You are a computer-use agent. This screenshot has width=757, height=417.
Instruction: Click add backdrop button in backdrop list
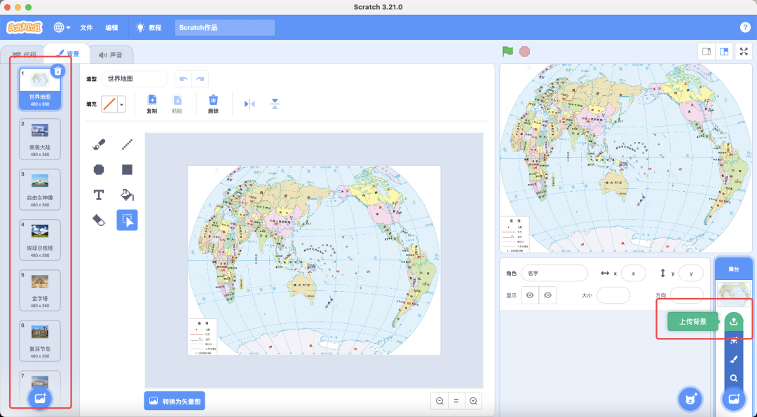tap(40, 399)
